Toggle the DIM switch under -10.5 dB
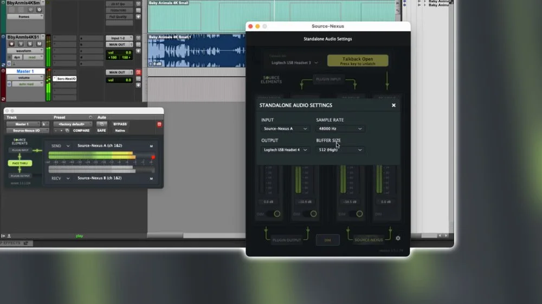The height and width of the screenshot is (304, 542). tap(356, 214)
